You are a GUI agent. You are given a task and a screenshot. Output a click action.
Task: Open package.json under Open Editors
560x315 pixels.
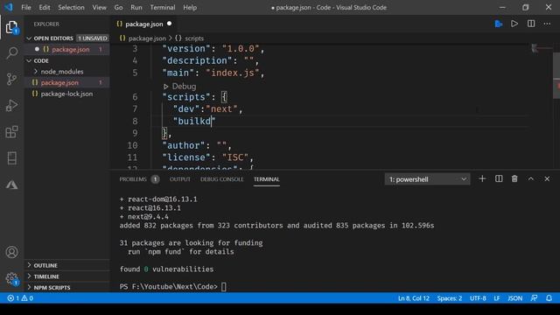67,49
